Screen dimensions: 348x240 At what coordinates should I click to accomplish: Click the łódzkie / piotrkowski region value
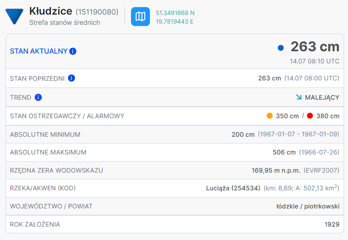tap(308, 207)
